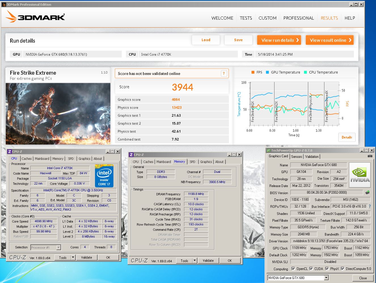Click the Core Speed value 4698.90 MHz
The image size is (376, 283).
(x=44, y=221)
